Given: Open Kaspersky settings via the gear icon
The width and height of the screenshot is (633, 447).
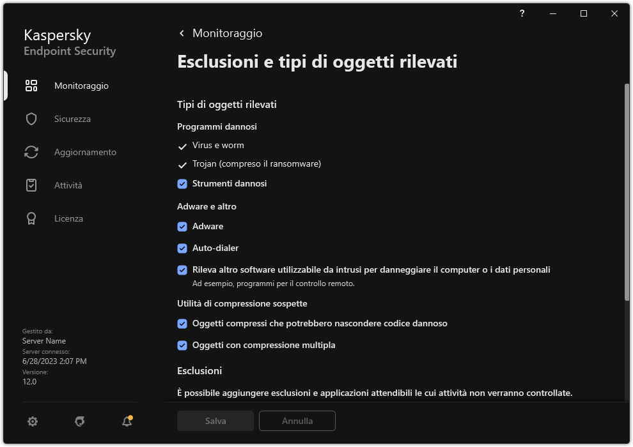Looking at the screenshot, I should [33, 421].
